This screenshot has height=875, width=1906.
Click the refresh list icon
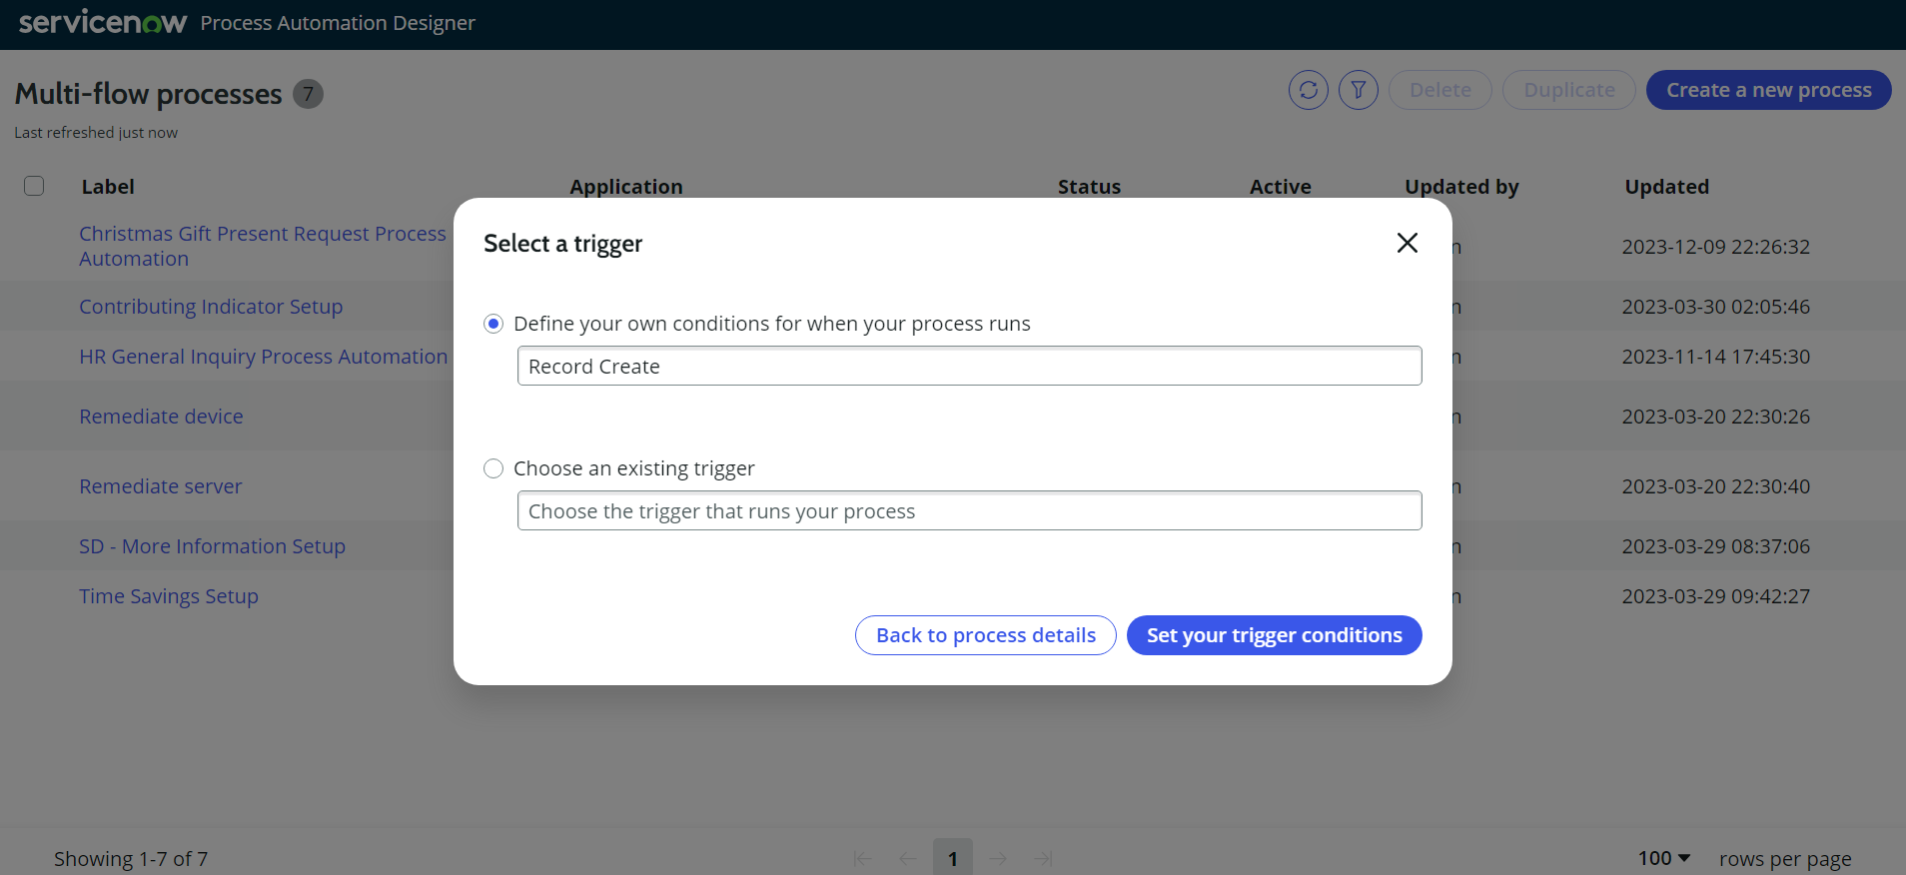tap(1308, 90)
